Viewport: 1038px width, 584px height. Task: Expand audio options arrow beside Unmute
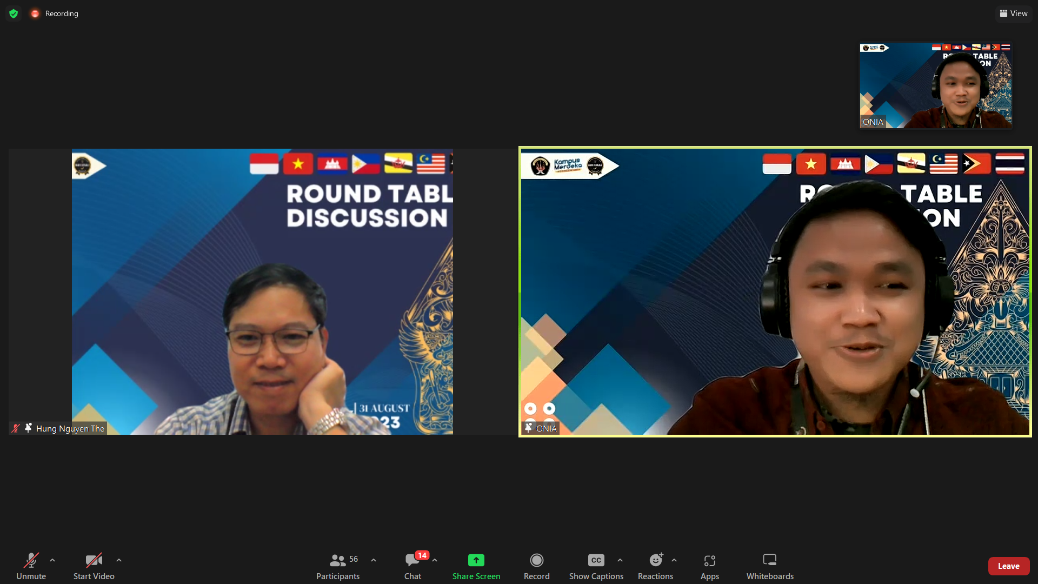pos(52,560)
